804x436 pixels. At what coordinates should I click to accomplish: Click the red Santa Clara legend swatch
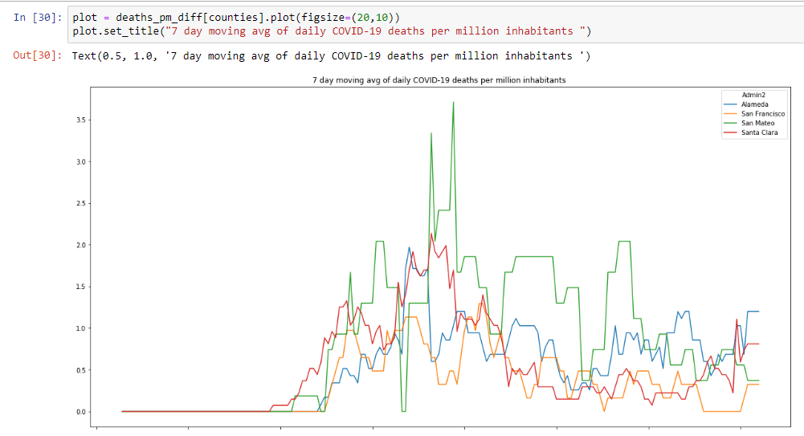[x=732, y=132]
